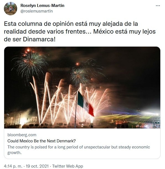Open the fireworks article preview image
165x169 pixels.
click(82, 87)
